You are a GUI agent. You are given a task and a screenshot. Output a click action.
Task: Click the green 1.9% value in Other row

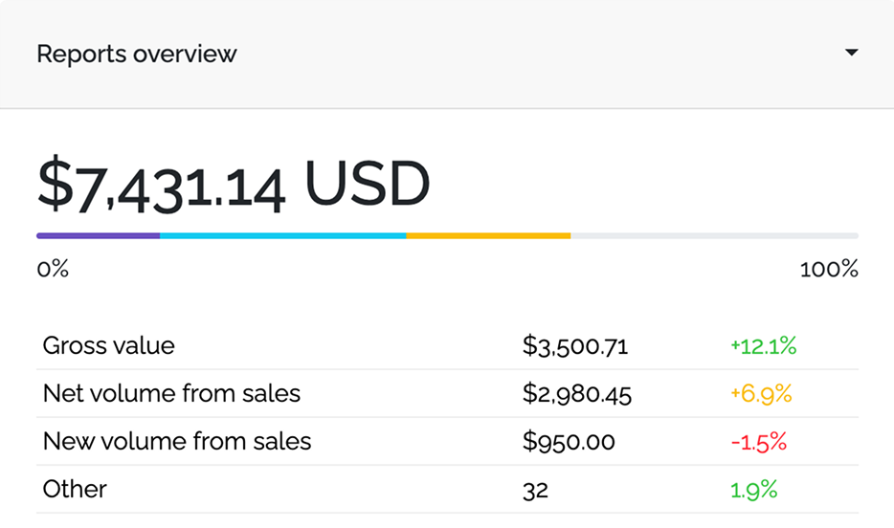click(x=754, y=490)
